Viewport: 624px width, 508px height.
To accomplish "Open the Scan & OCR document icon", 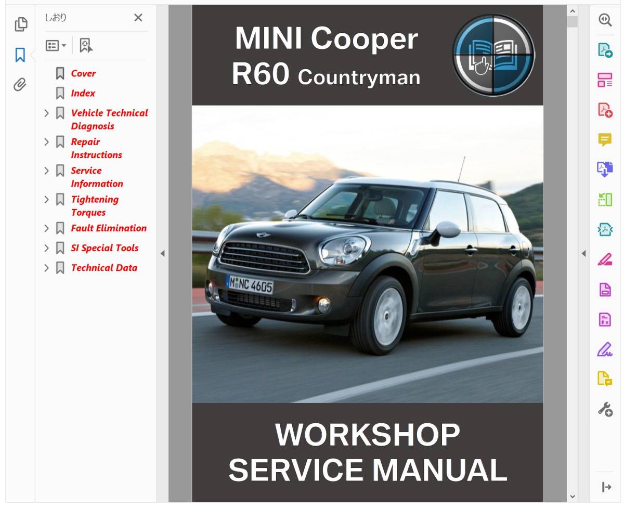I will (605, 289).
